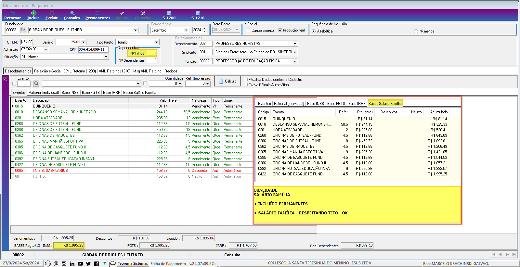
Task: Go to next record navigation arrow
Action: point(507,254)
